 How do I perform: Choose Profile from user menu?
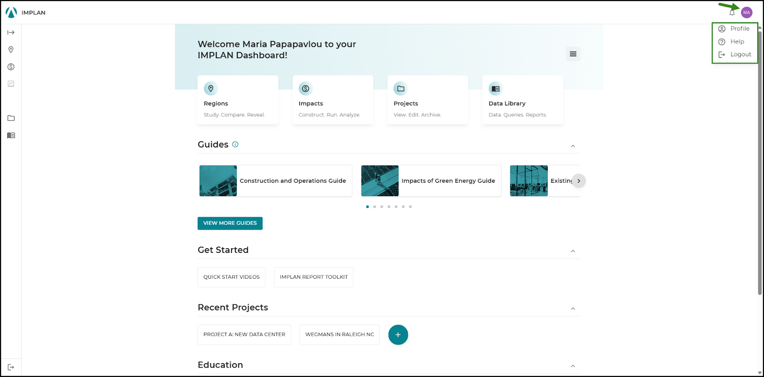[x=734, y=29]
